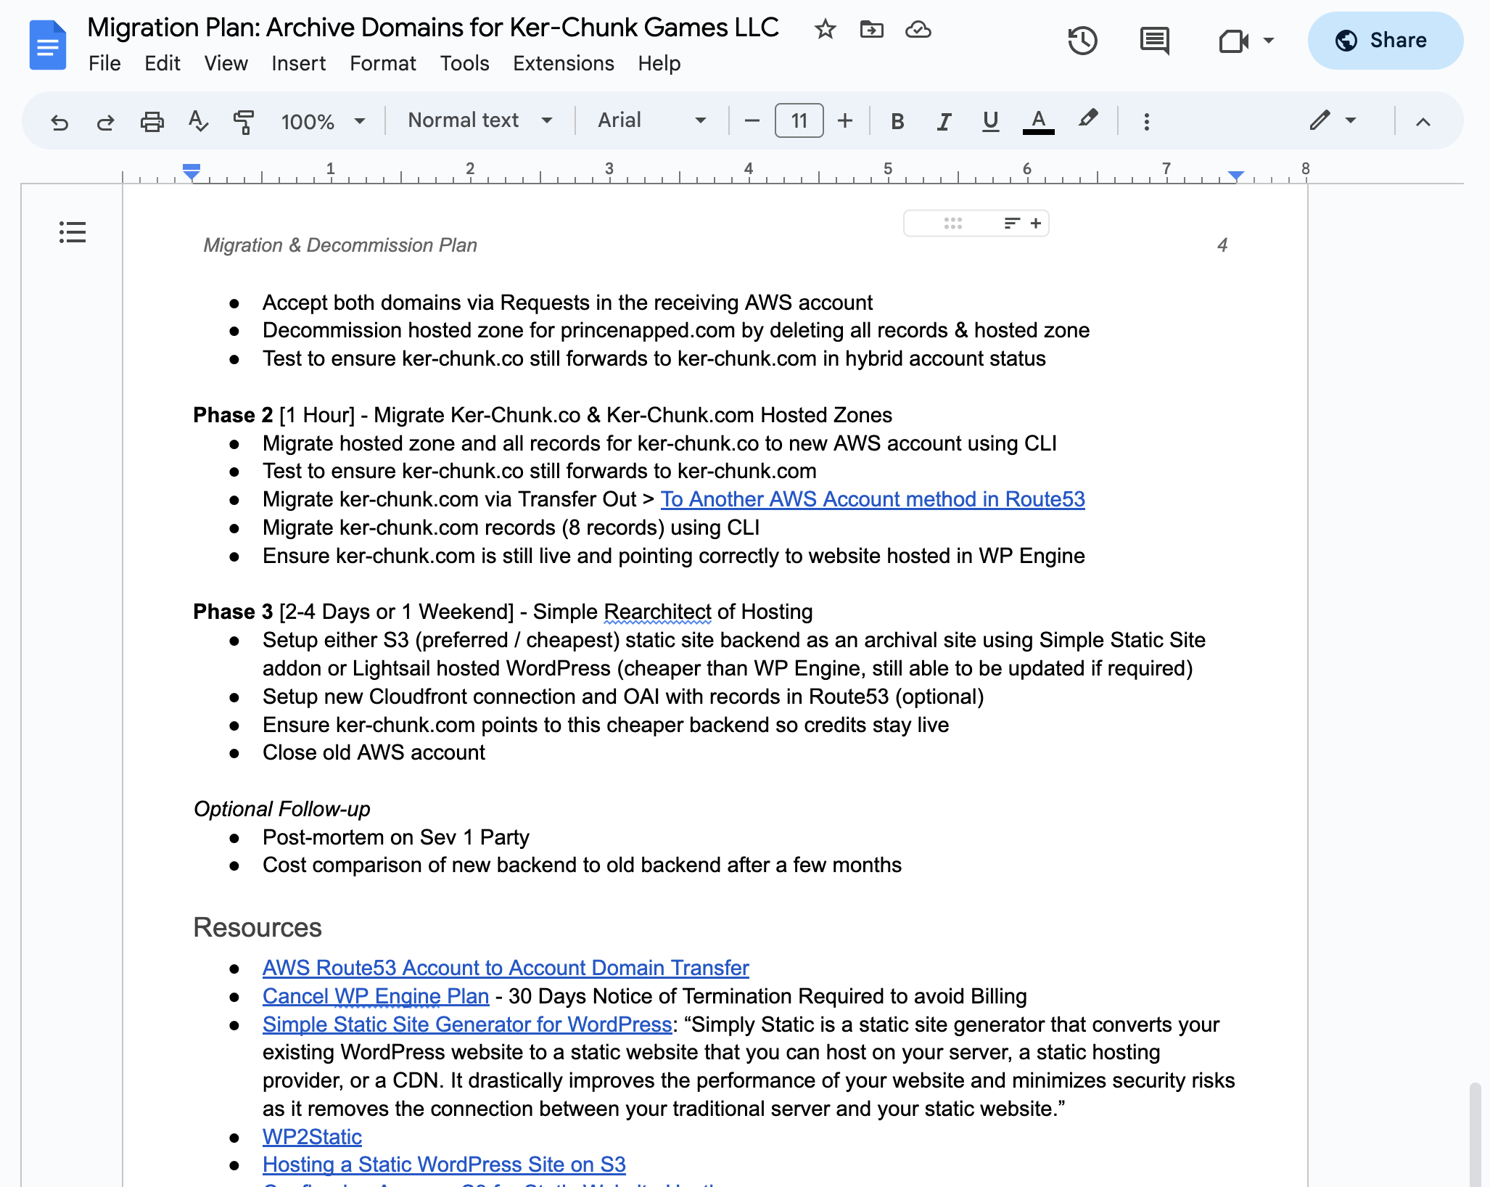
Task: Click the Share button
Action: (1384, 41)
